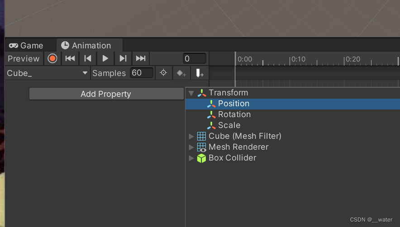
Task: Click the Transform label
Action: pyautogui.click(x=229, y=93)
